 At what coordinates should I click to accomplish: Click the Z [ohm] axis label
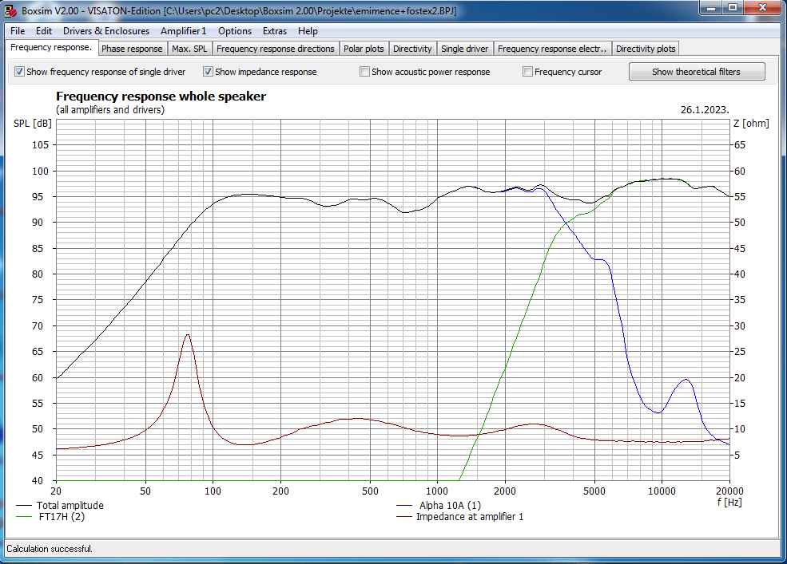(x=751, y=124)
